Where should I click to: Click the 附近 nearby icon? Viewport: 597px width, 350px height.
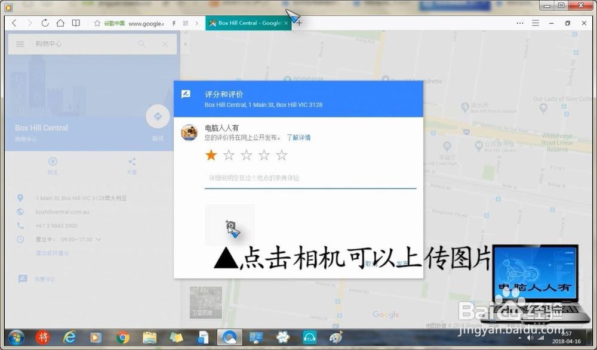(53, 162)
